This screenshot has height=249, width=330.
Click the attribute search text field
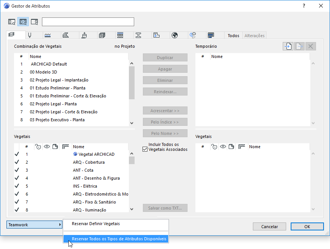tap(88, 22)
